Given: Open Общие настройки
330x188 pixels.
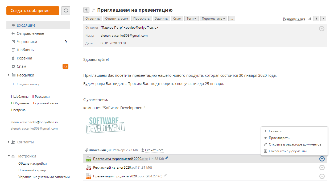Looking at the screenshot, I should (x=32, y=164).
